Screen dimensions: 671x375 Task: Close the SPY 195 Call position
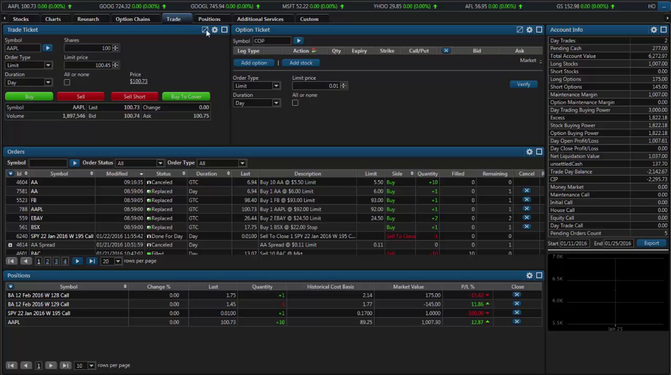click(x=516, y=313)
